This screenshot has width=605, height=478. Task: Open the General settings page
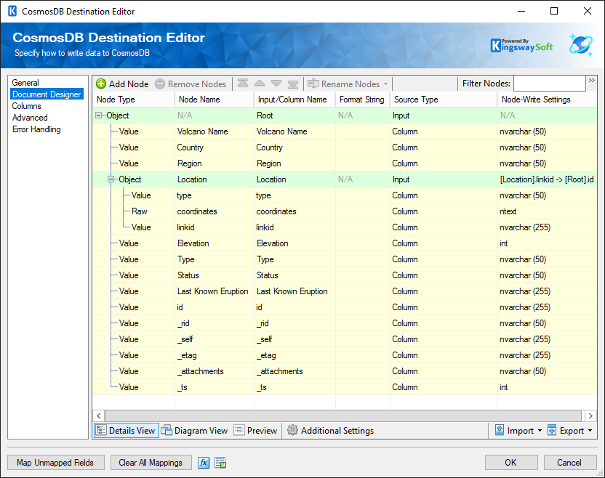25,83
